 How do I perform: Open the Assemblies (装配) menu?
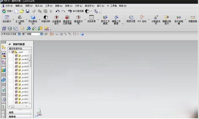tap(59, 6)
